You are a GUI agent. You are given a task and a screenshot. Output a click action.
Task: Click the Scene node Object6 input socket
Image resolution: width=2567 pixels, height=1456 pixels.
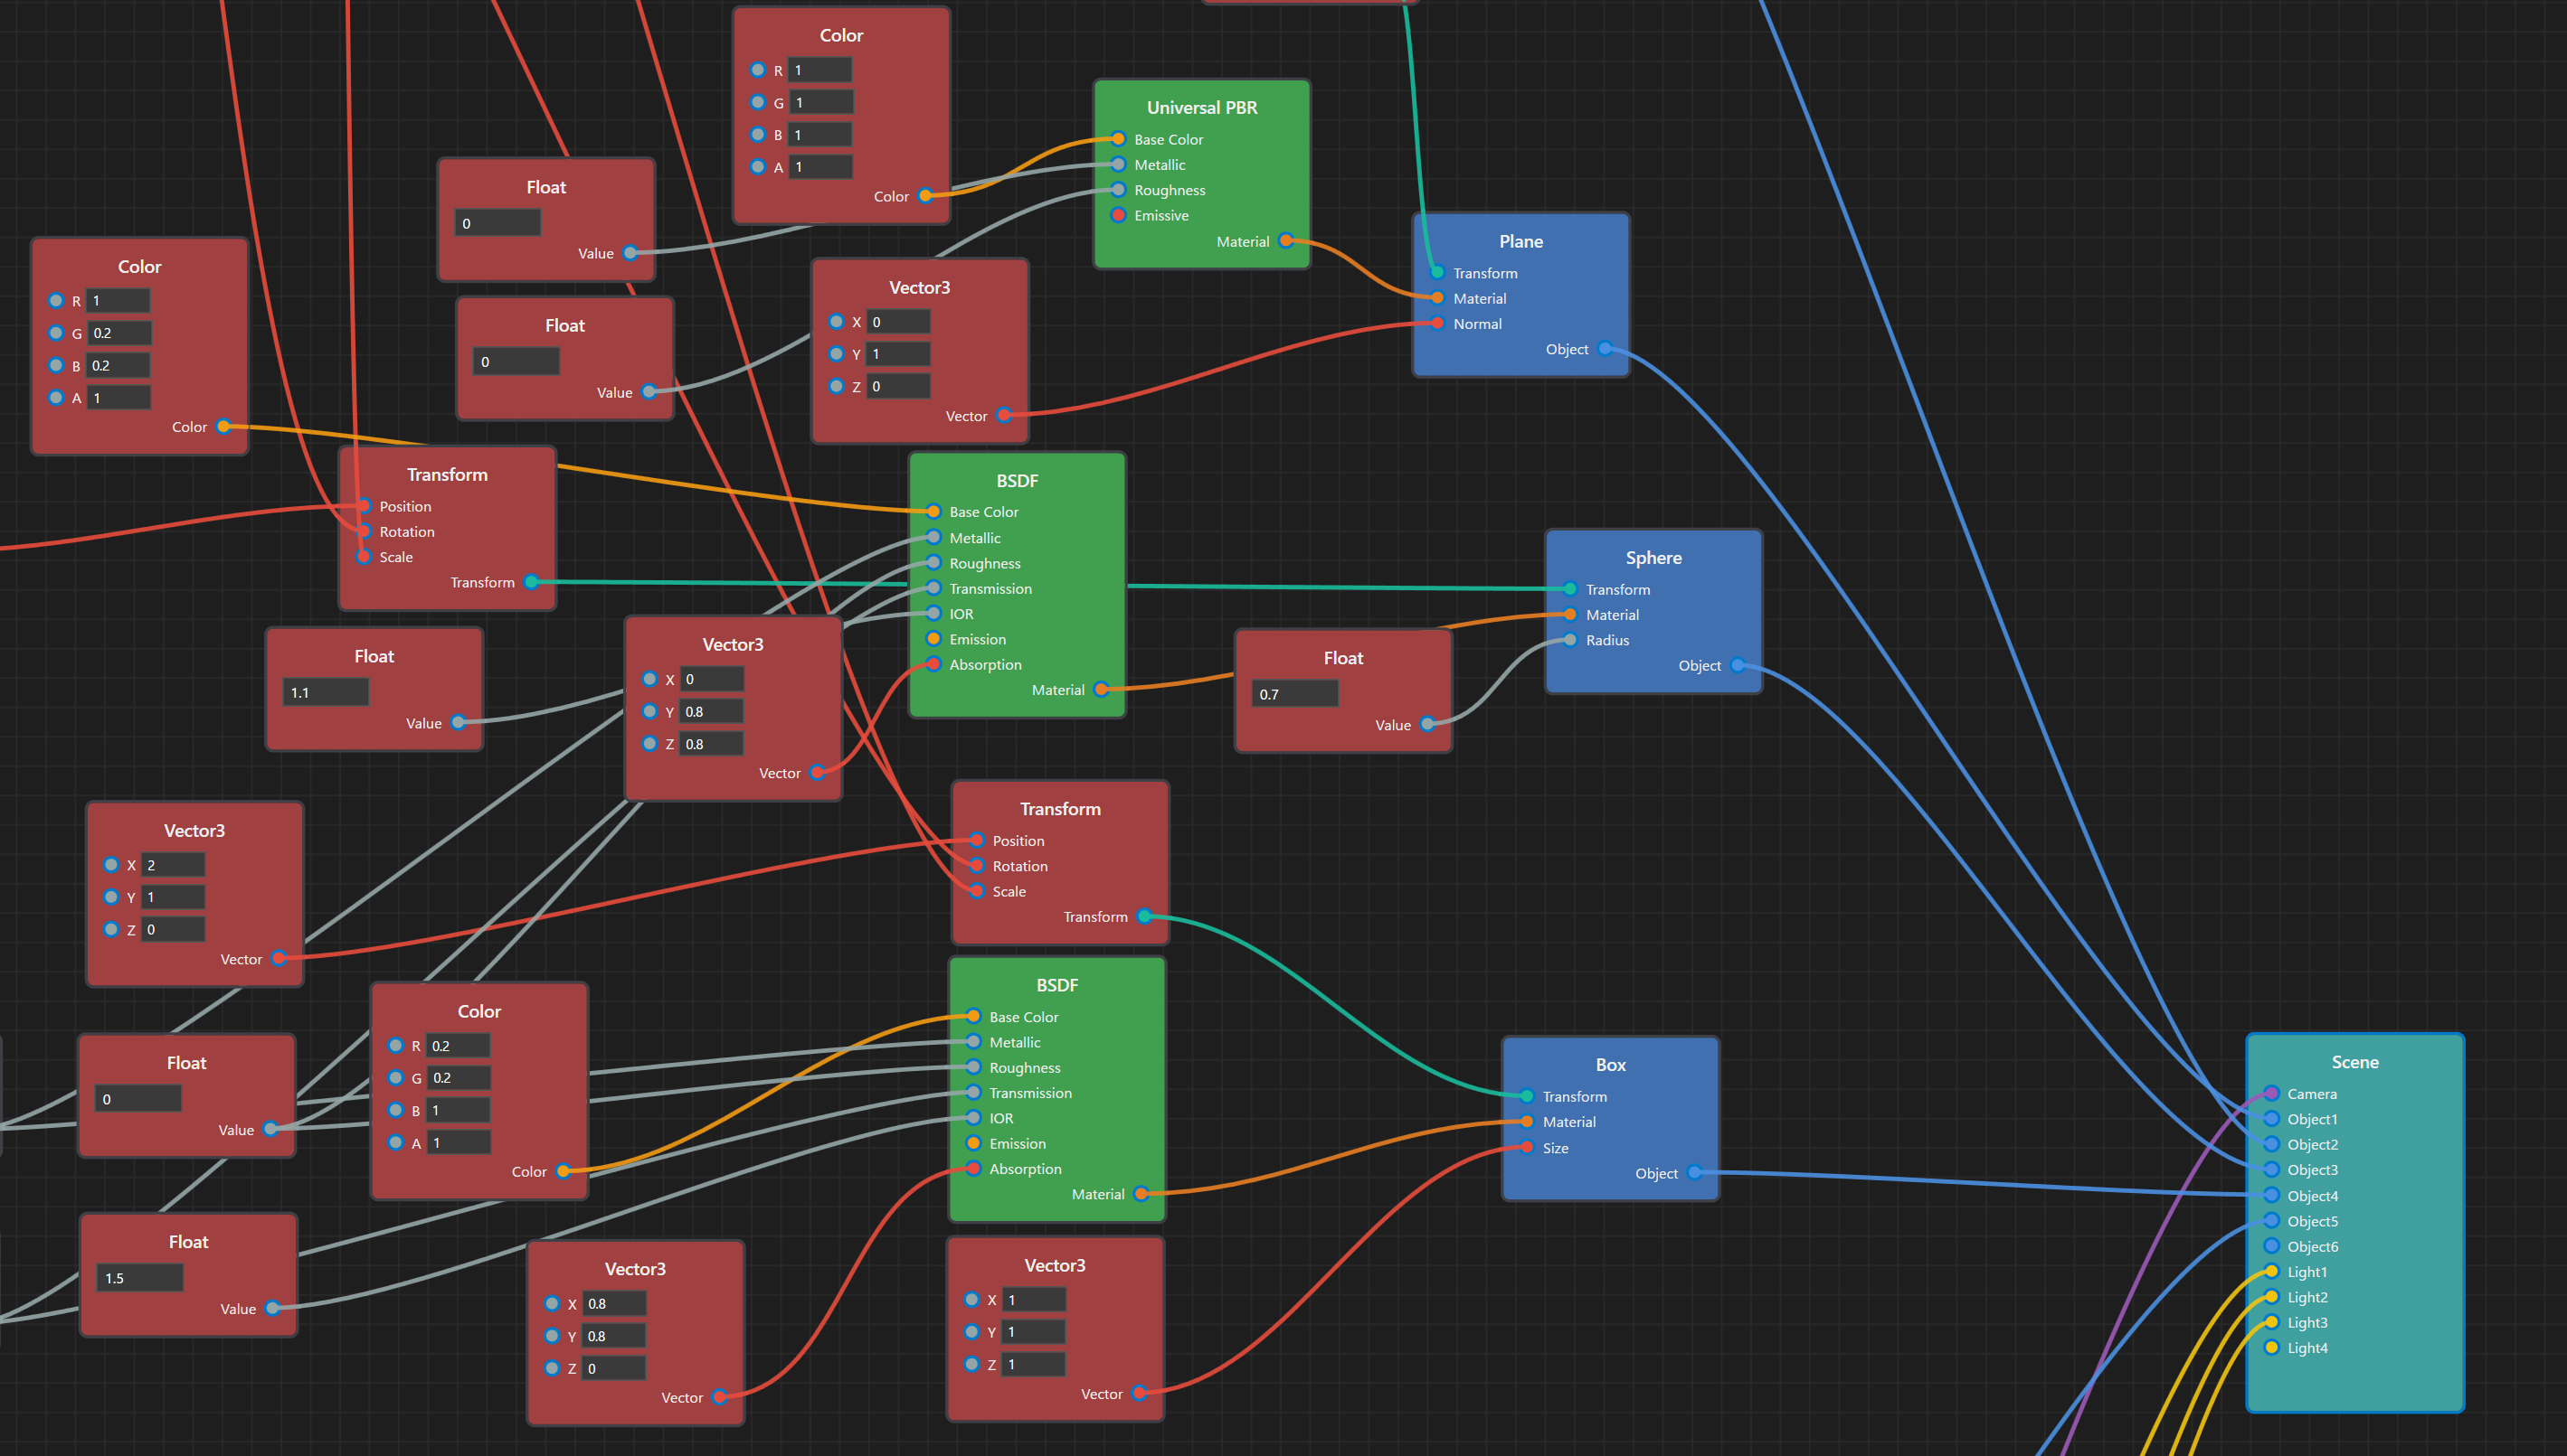[x=2270, y=1246]
